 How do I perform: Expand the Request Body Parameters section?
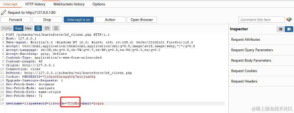click(x=251, y=60)
